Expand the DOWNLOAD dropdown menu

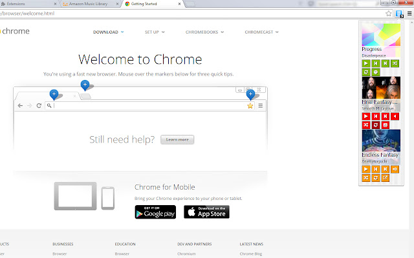coord(109,32)
